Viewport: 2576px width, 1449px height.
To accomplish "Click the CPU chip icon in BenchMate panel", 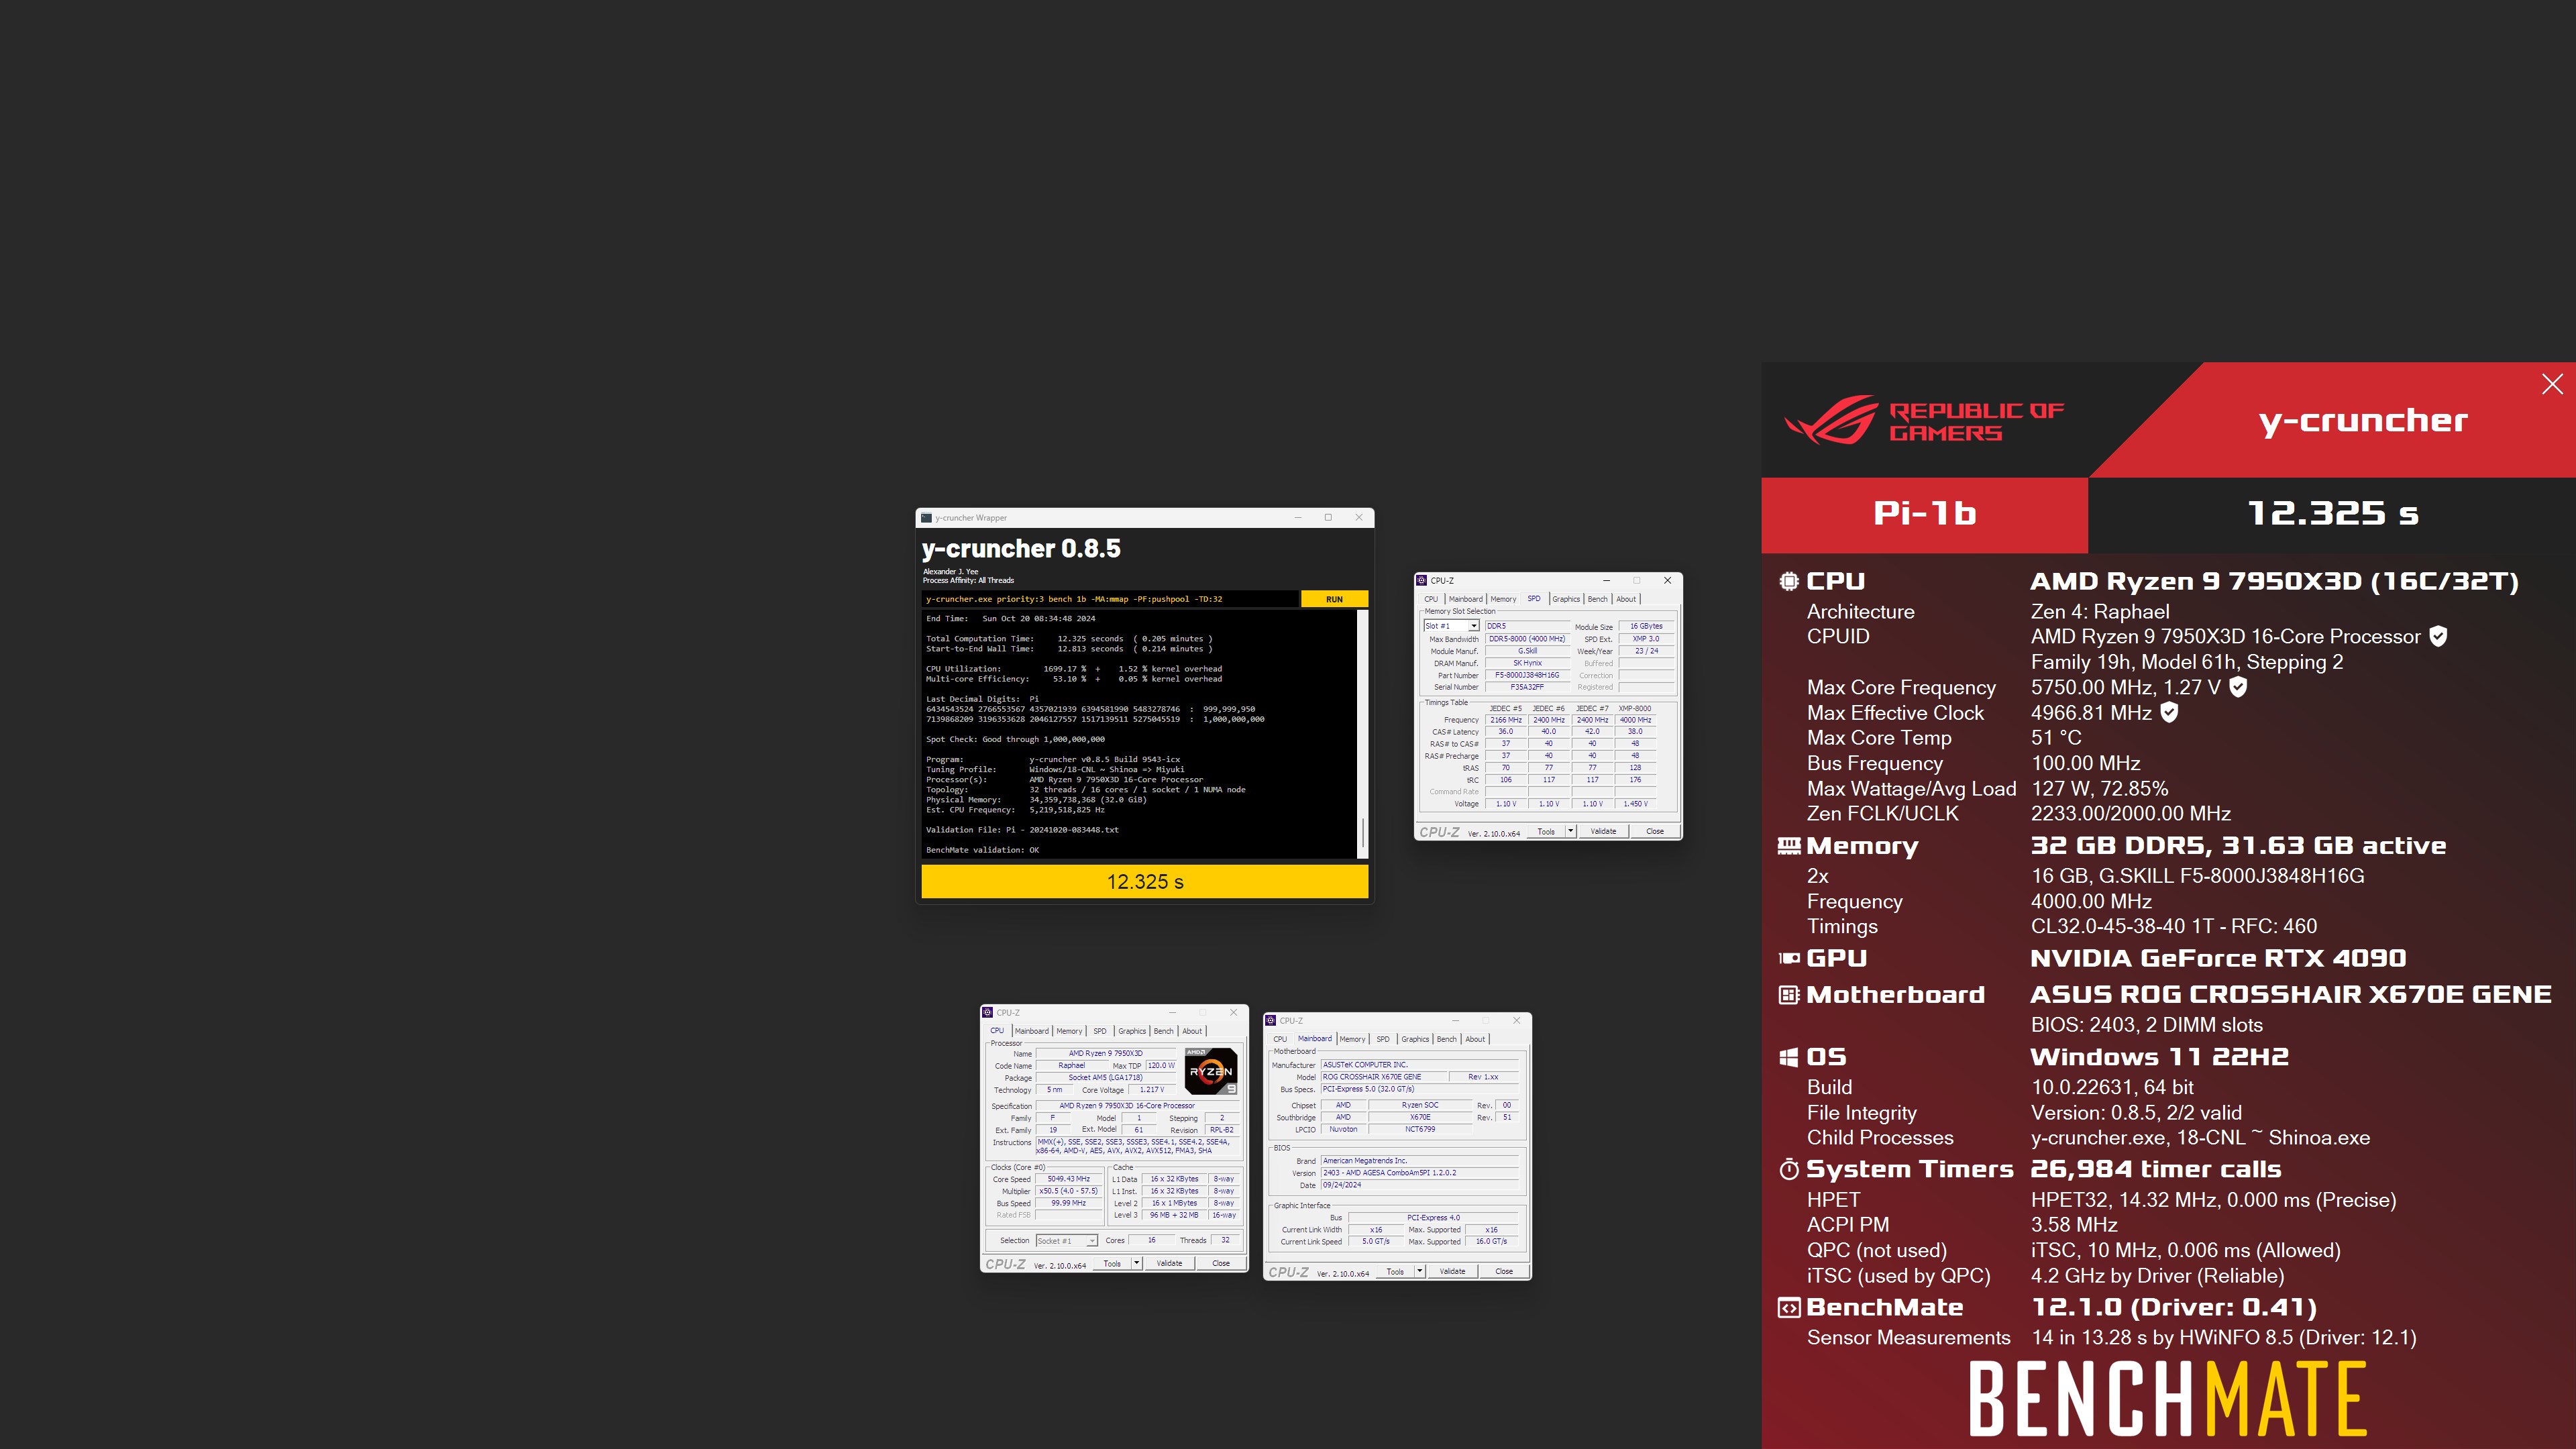I will (x=1789, y=581).
